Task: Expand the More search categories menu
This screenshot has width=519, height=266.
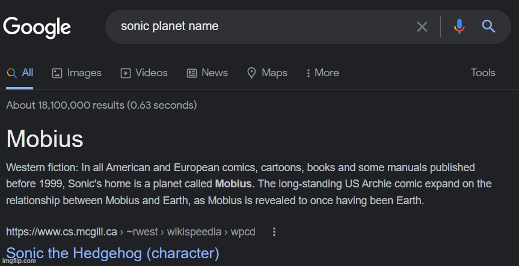Action: pyautogui.click(x=322, y=73)
